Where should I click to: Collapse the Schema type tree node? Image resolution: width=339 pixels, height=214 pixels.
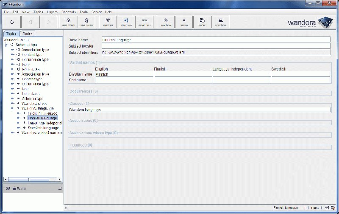pos(6,45)
